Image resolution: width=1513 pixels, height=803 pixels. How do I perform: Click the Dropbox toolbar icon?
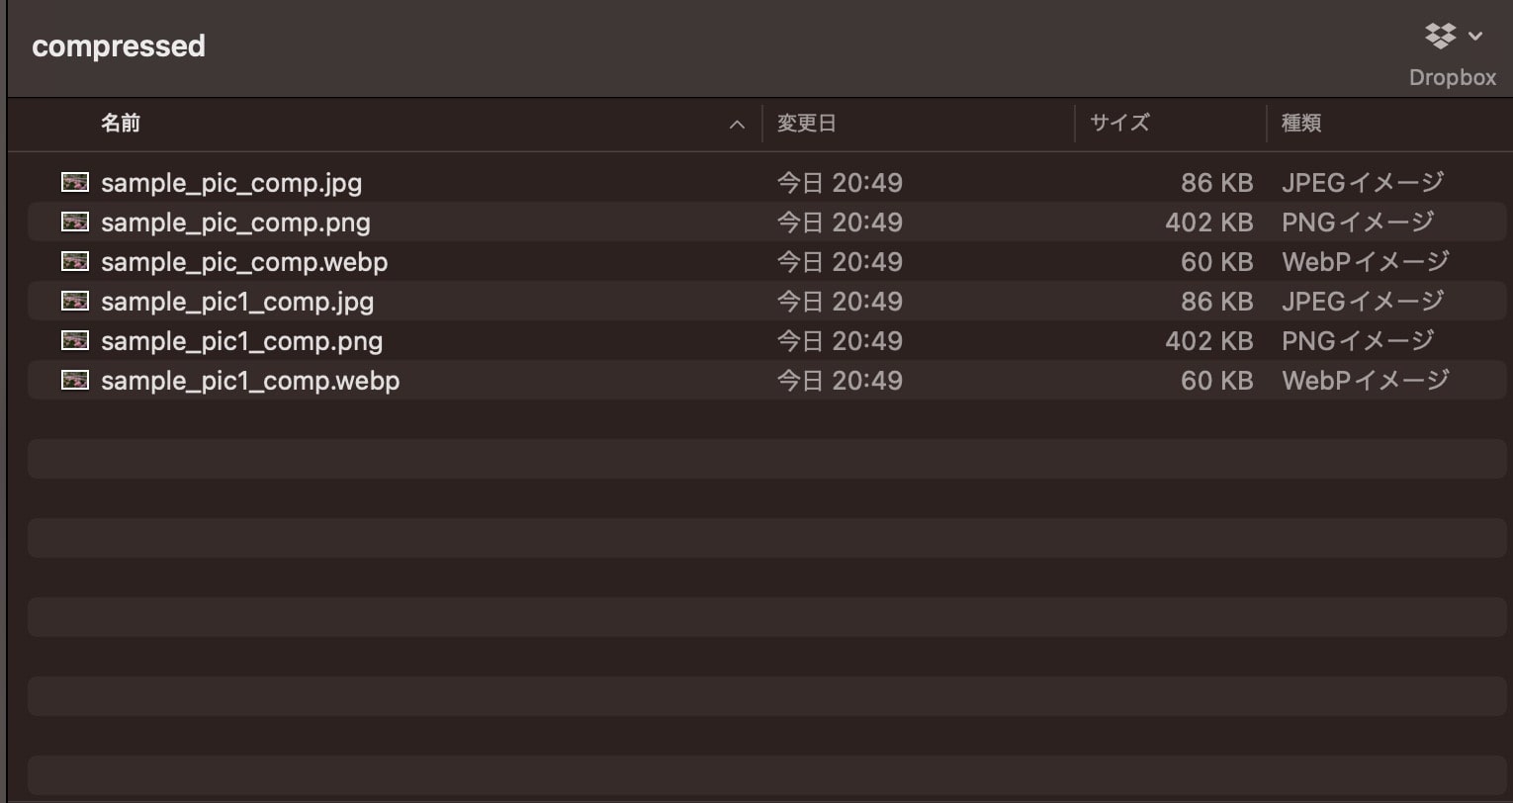(1440, 37)
